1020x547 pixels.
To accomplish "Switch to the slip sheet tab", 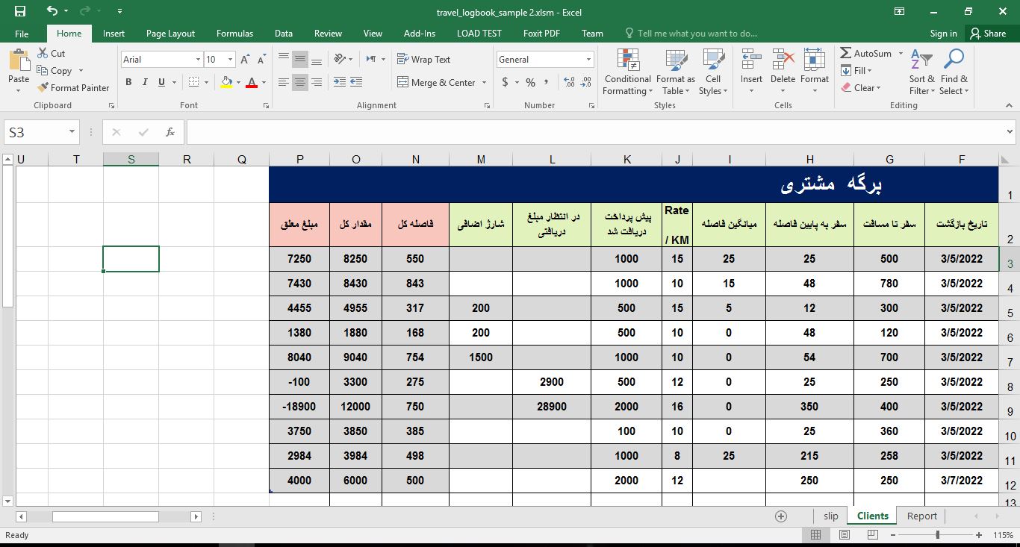I will point(830,516).
